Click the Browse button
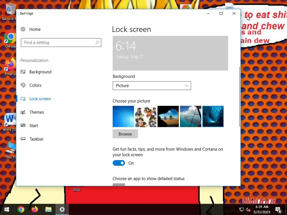This screenshot has height=215, width=287. (125, 134)
